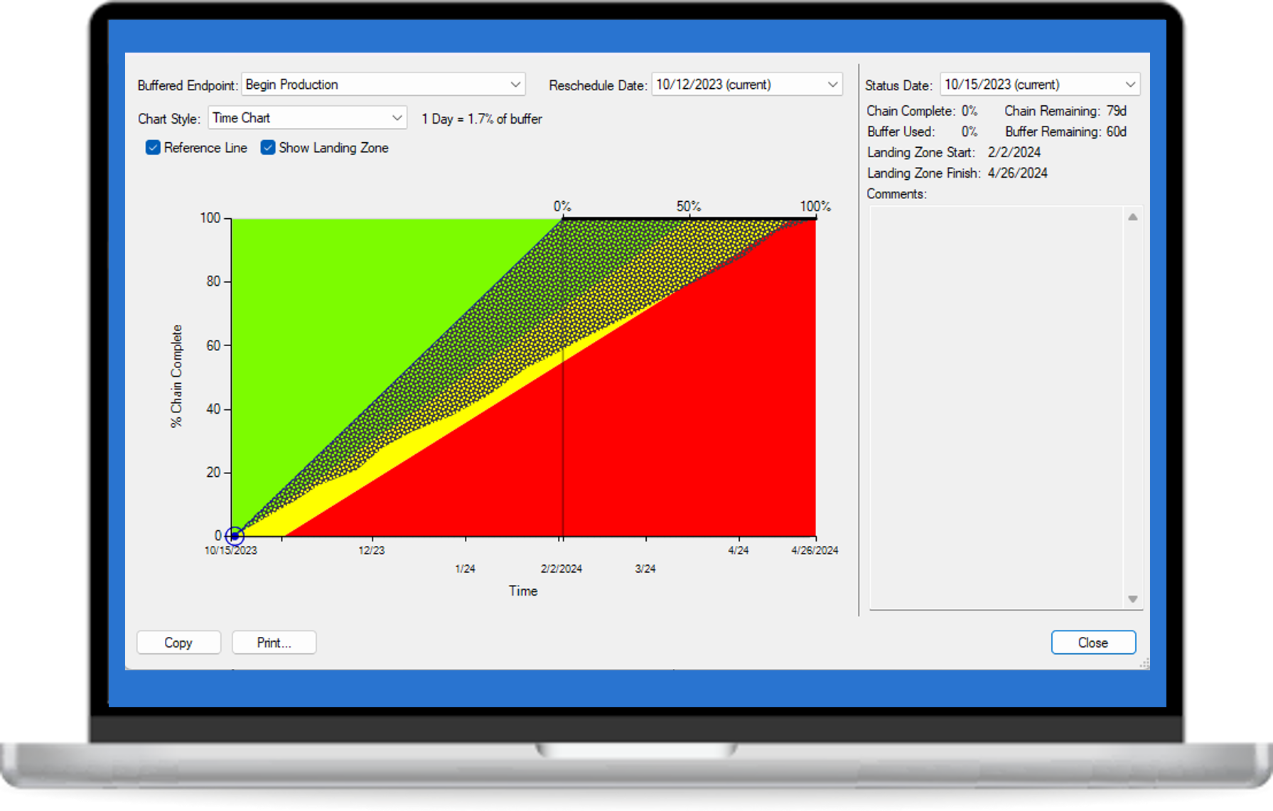Screen dimensions: 1273x811
Task: Open the Buffered Endpoint dropdown
Action: pos(515,84)
